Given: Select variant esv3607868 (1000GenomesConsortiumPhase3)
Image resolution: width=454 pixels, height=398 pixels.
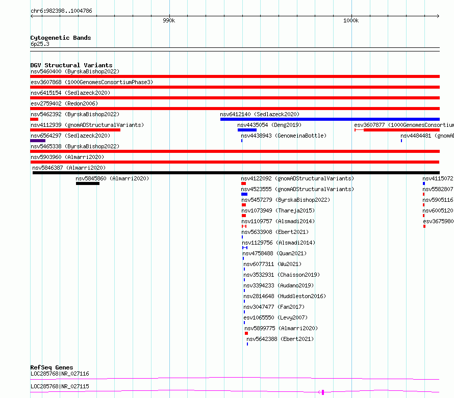Looking at the screenshot, I should point(92,82).
